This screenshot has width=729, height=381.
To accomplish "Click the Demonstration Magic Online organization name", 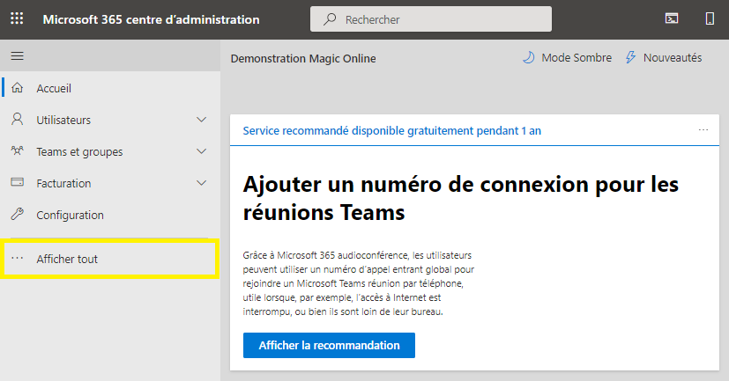I will pyautogui.click(x=303, y=58).
